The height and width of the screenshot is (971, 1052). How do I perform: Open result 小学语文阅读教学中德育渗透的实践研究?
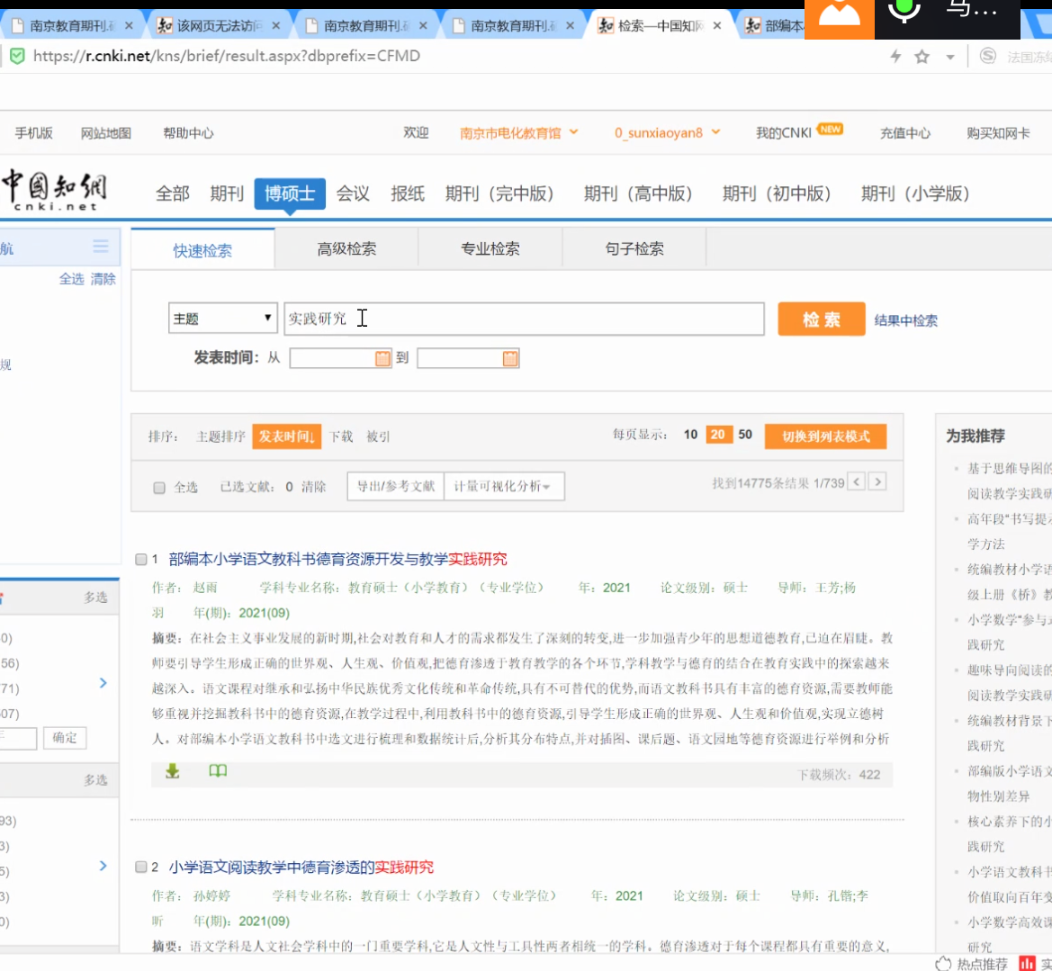301,867
